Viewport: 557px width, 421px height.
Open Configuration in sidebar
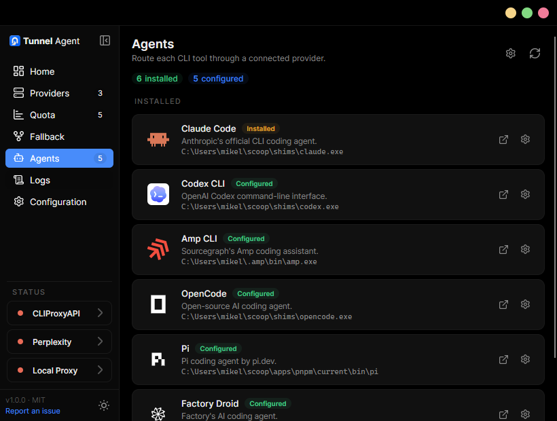[x=59, y=202]
